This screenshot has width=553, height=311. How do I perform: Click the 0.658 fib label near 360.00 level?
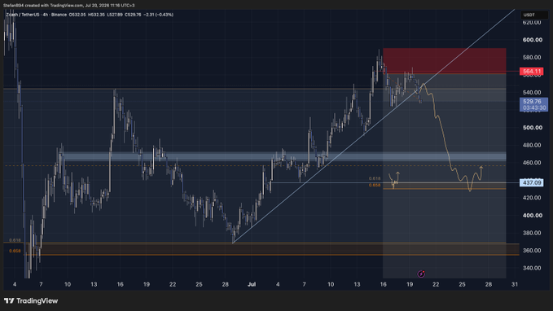tap(15, 251)
